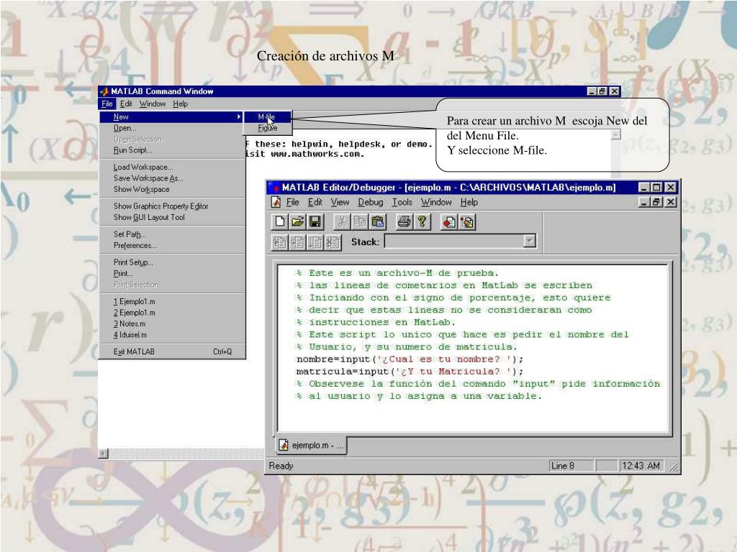This screenshot has height=552, width=737.
Task: Open recent file 2 Ejemplo1.m
Action: [x=172, y=313]
